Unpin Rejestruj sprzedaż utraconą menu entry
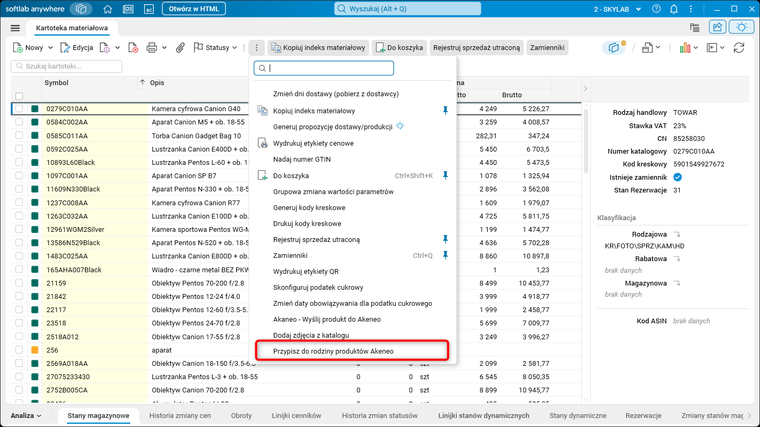This screenshot has width=760, height=427. (446, 239)
